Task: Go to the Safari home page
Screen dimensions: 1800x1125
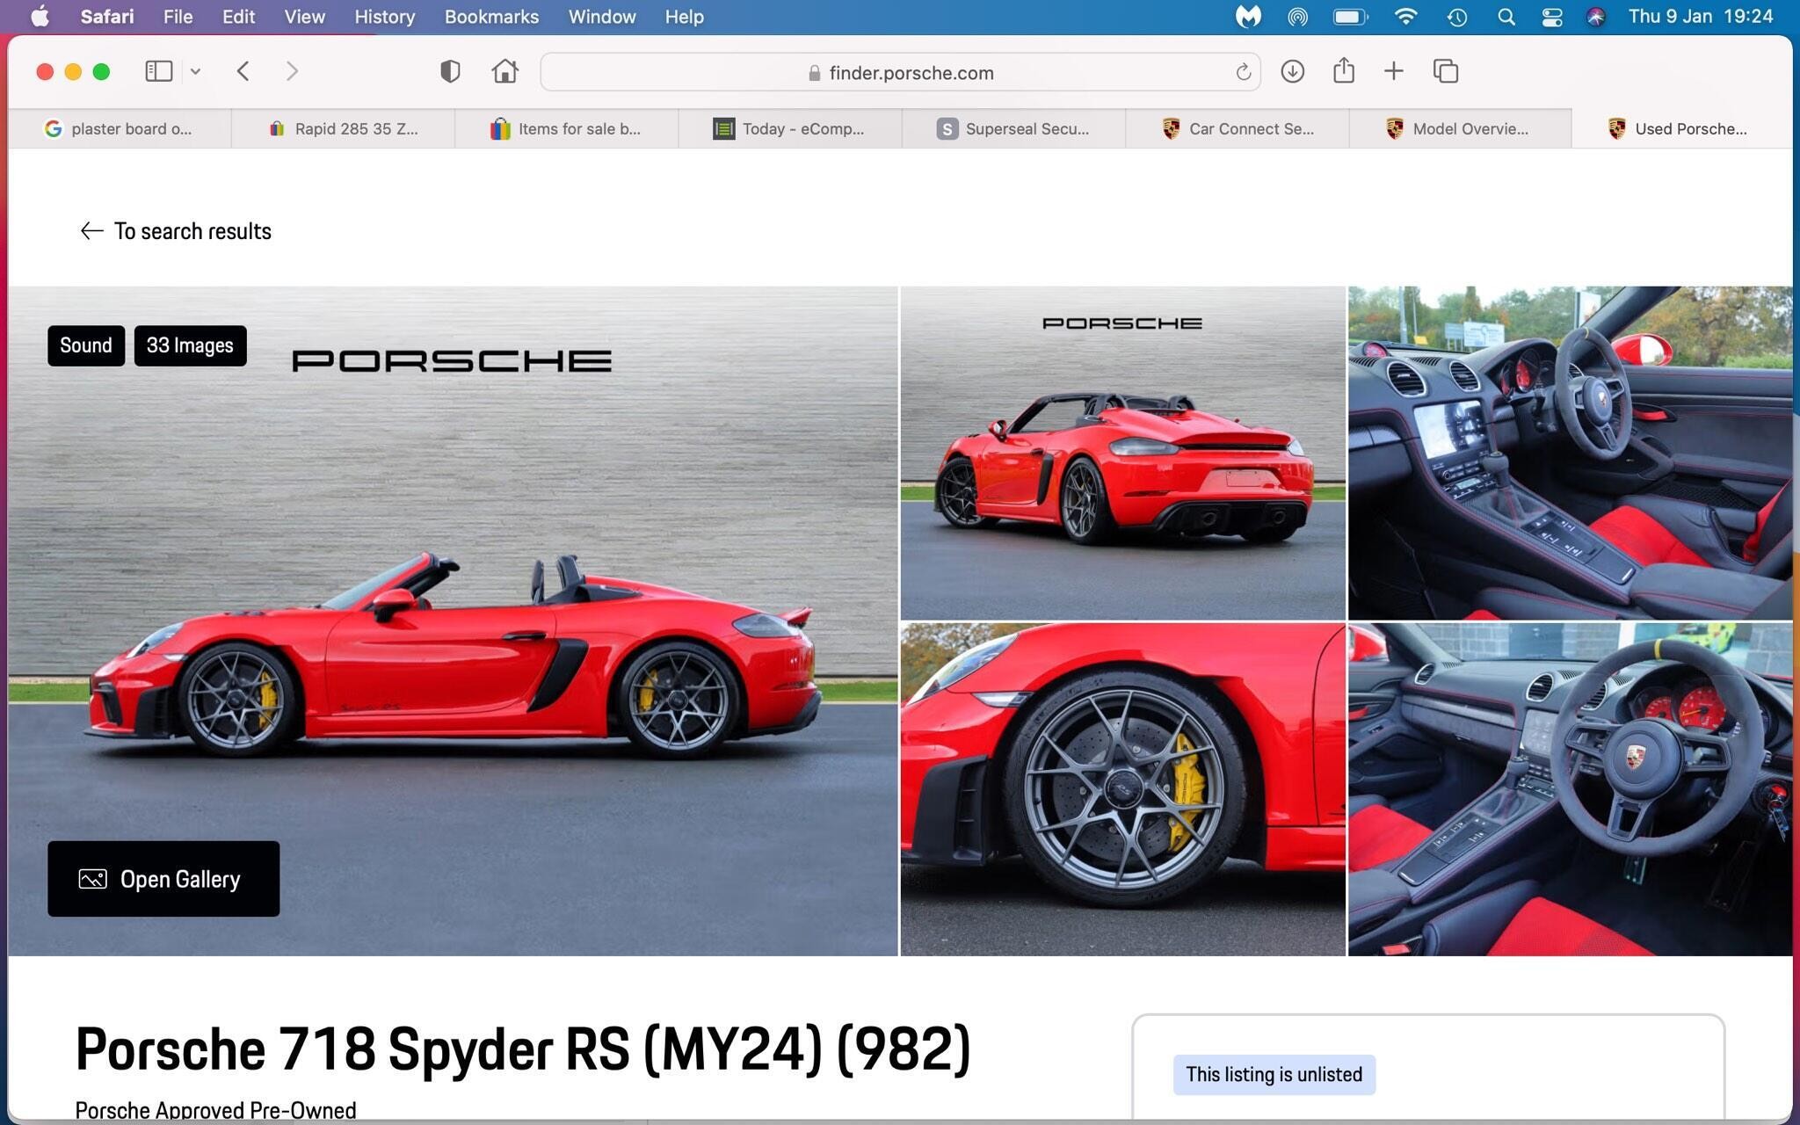Action: pyautogui.click(x=504, y=71)
